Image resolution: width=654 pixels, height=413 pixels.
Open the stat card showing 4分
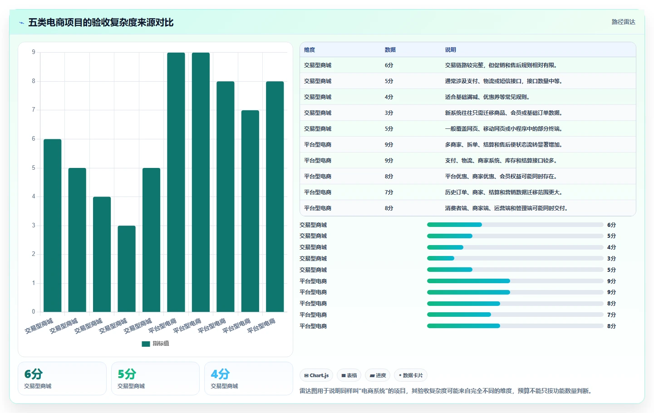pos(249,379)
